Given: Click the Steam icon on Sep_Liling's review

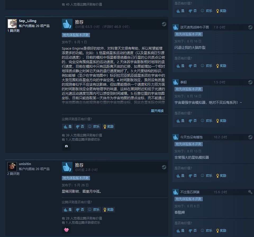Looking at the screenshot, I should pyautogui.click(x=164, y=24).
